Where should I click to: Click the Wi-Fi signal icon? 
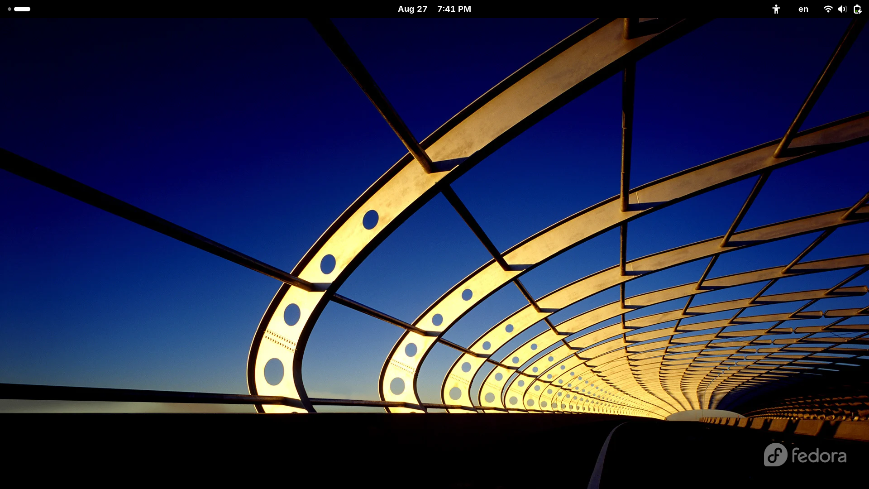(828, 9)
